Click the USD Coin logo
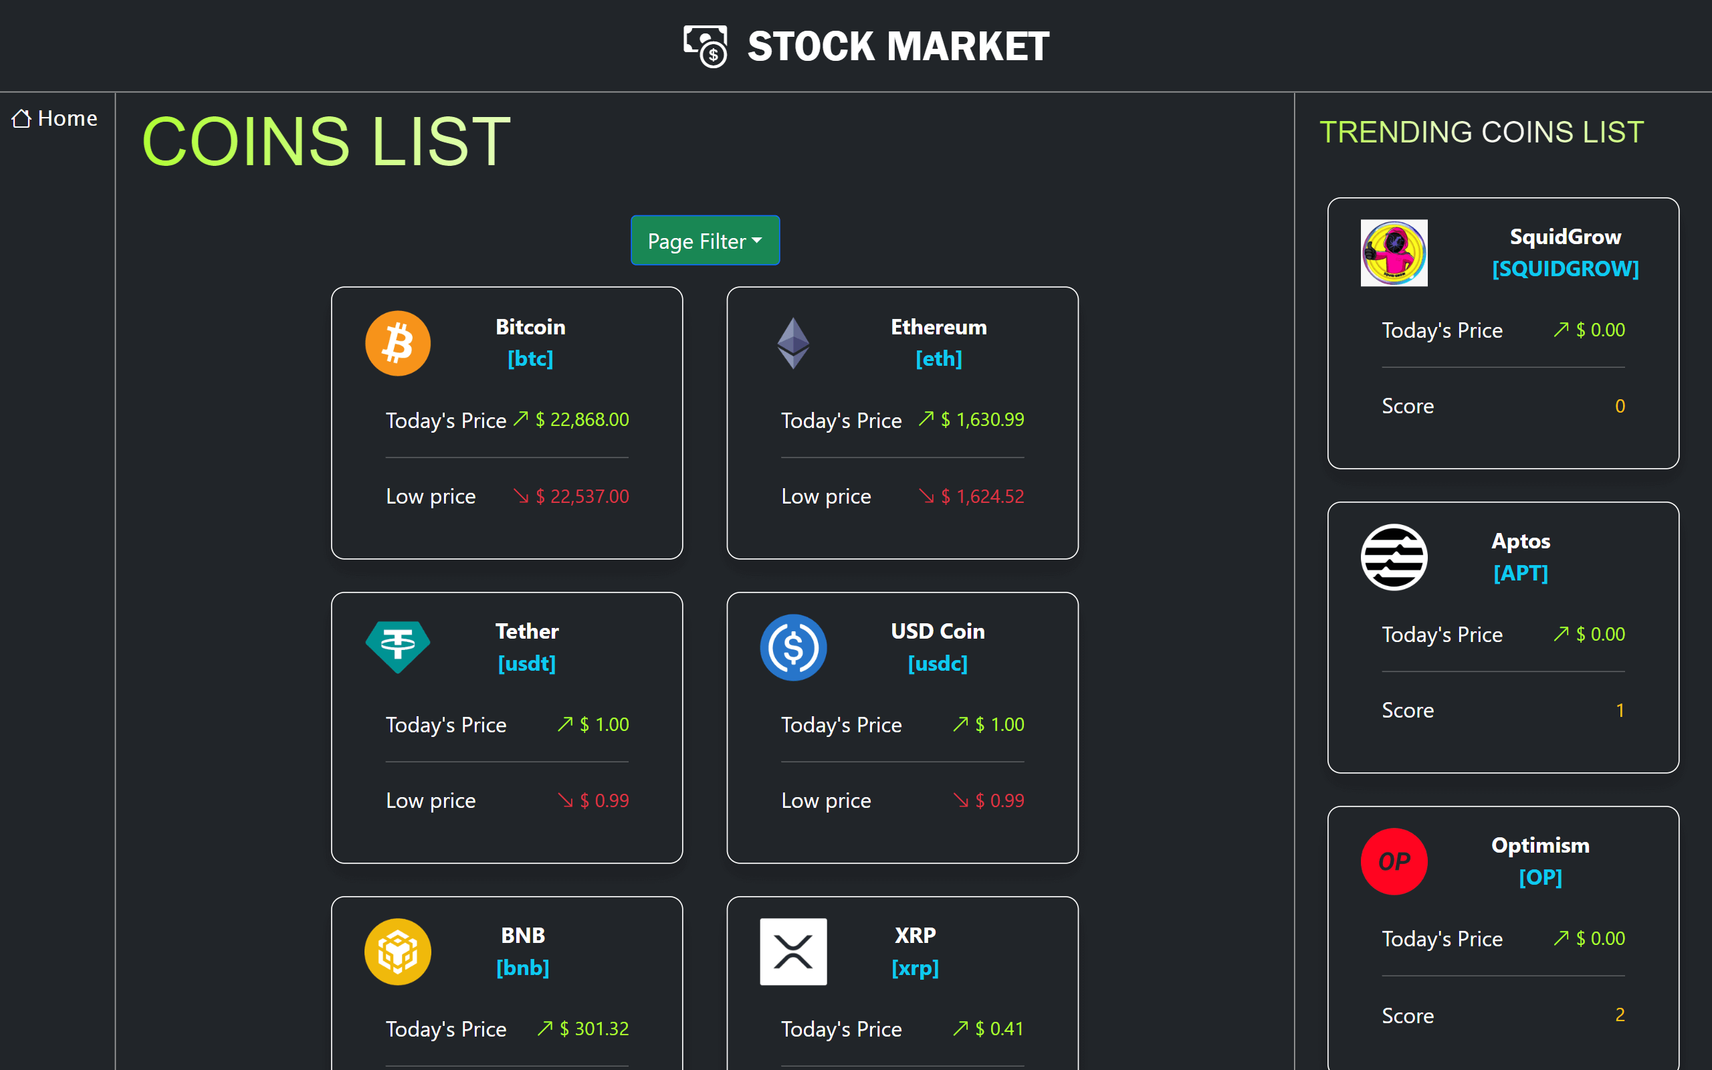The height and width of the screenshot is (1070, 1712). pos(793,647)
